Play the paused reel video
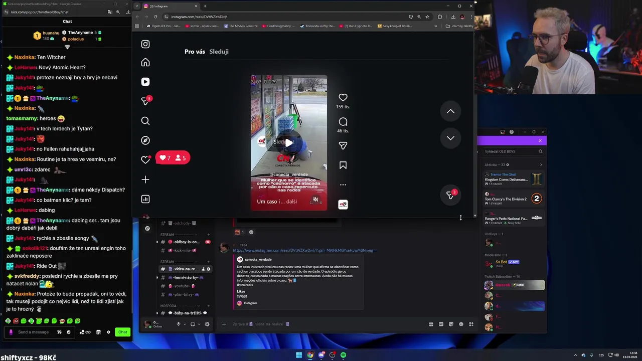 point(289,143)
